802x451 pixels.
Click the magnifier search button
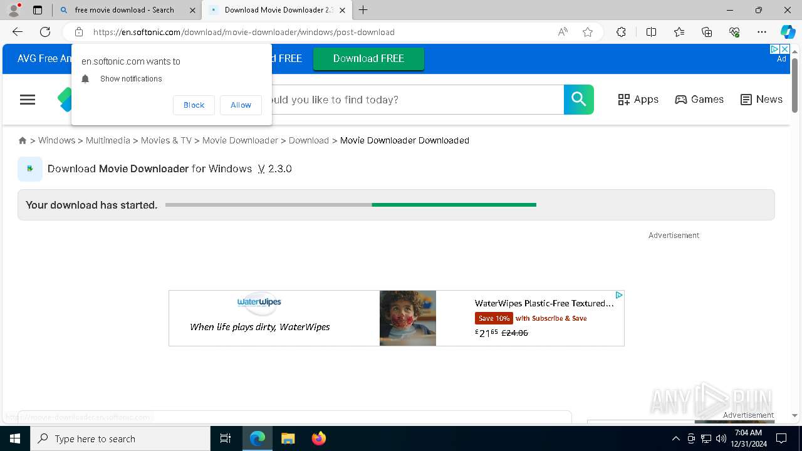[579, 100]
